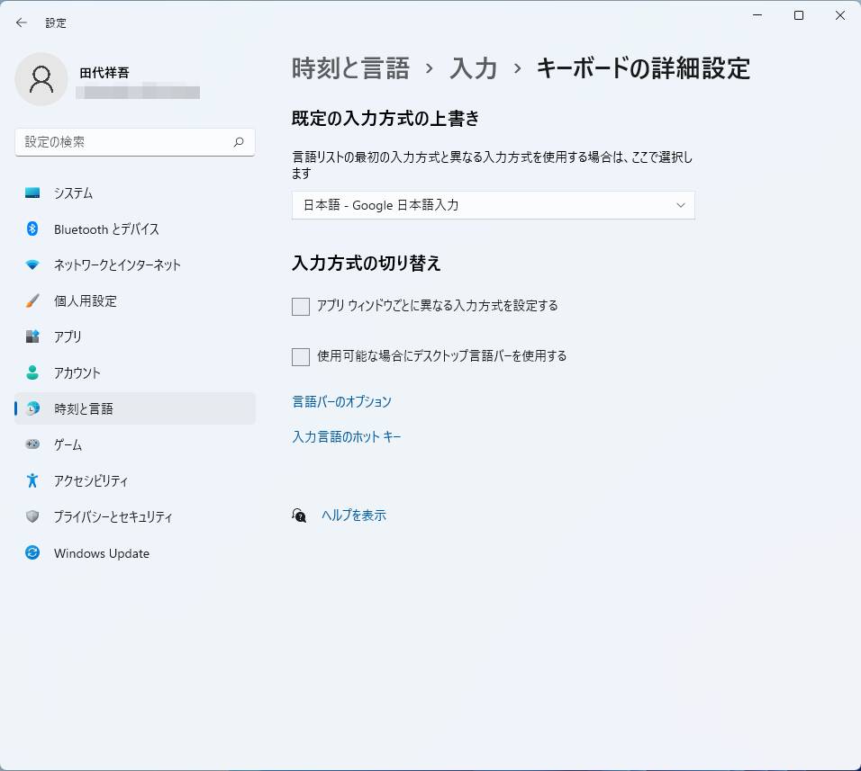
Task: Click the アカウント person icon
Action: pos(32,372)
